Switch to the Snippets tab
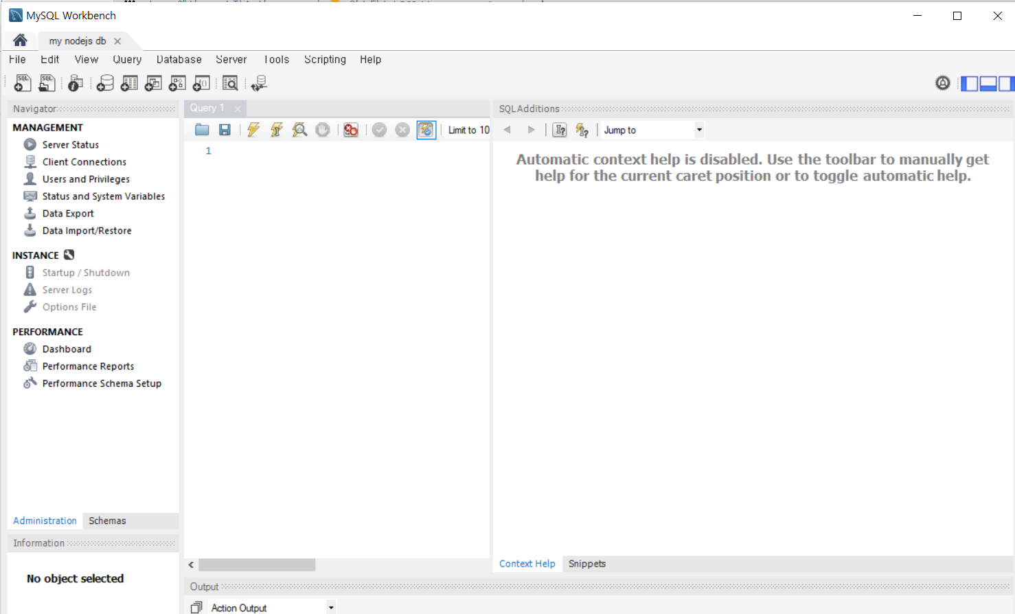Viewport: 1015px width, 614px height. [587, 564]
